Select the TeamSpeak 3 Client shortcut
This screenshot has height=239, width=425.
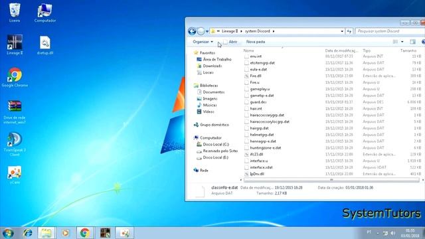pos(15,144)
